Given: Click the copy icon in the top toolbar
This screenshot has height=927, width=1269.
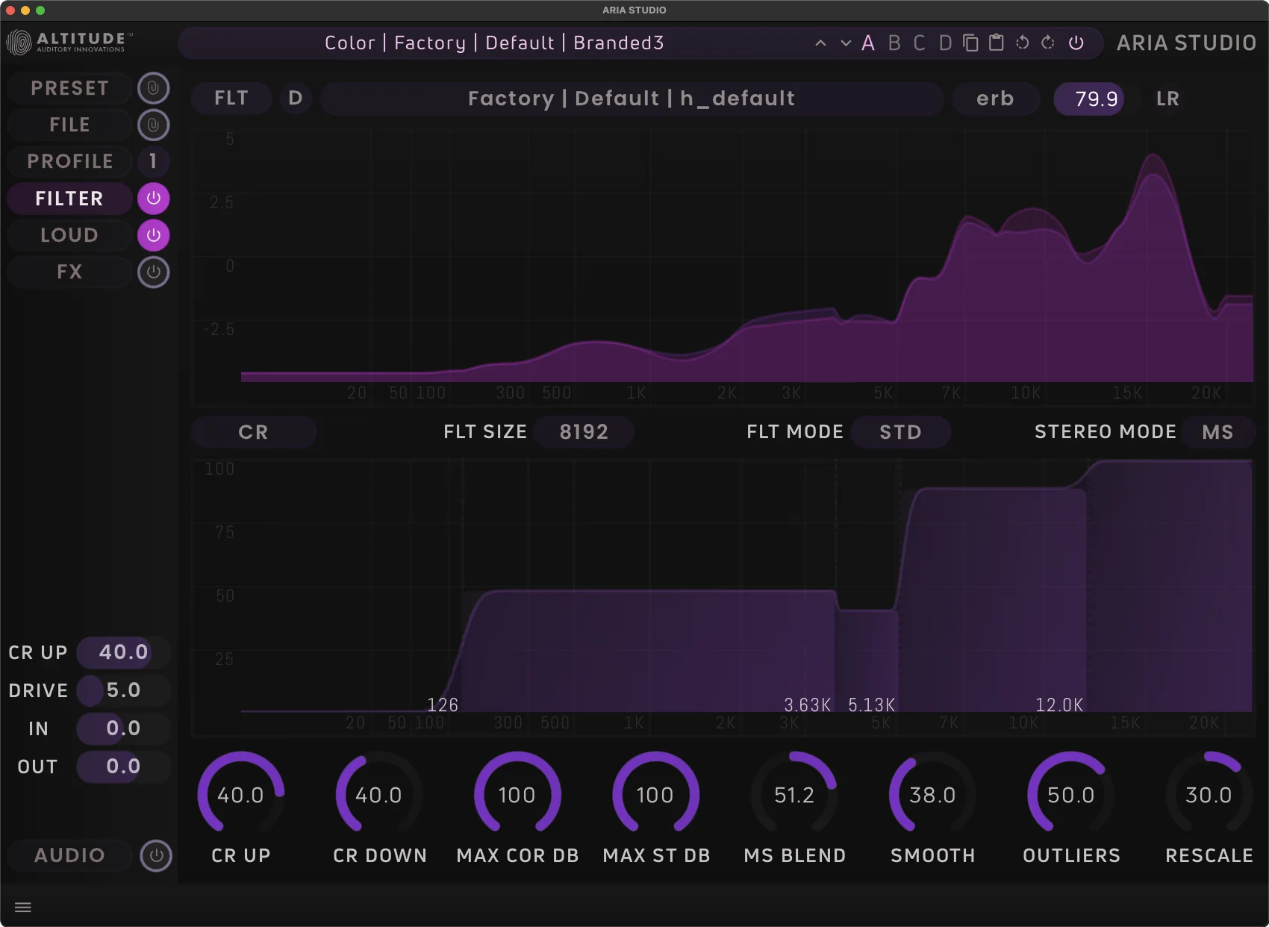Looking at the screenshot, I should pos(970,43).
